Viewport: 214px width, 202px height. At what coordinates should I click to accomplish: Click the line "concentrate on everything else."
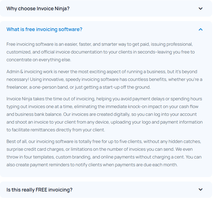pos(39,60)
